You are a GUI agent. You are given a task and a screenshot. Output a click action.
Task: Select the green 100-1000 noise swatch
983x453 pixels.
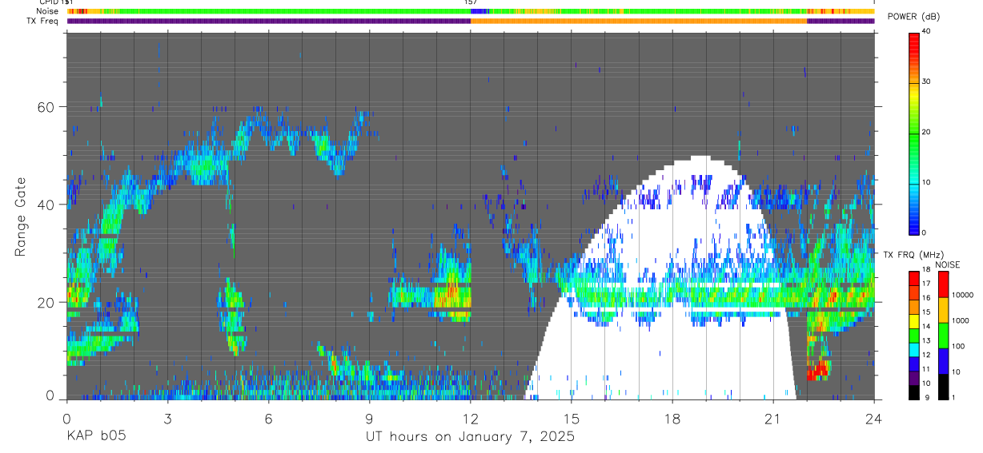coord(943,336)
